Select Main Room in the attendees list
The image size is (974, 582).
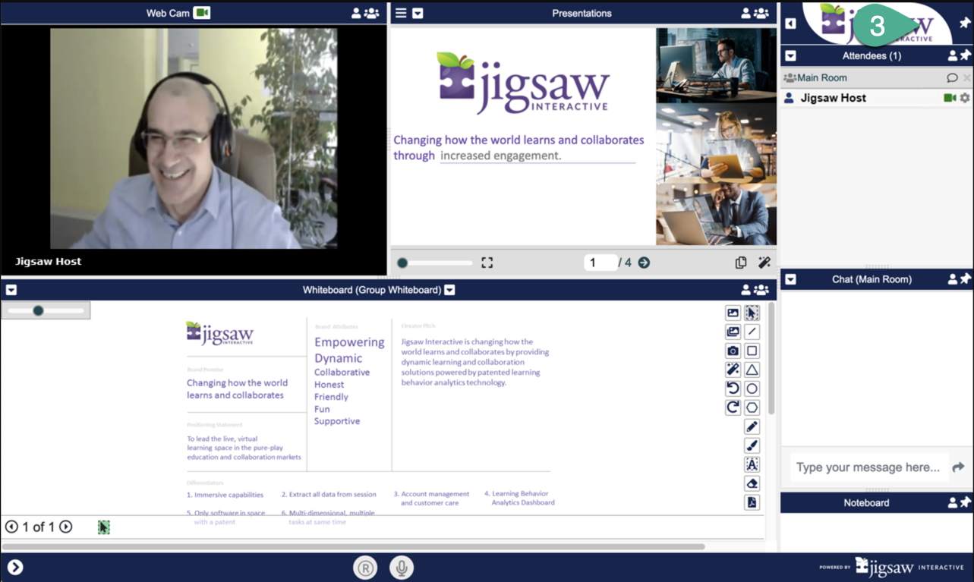pos(821,77)
